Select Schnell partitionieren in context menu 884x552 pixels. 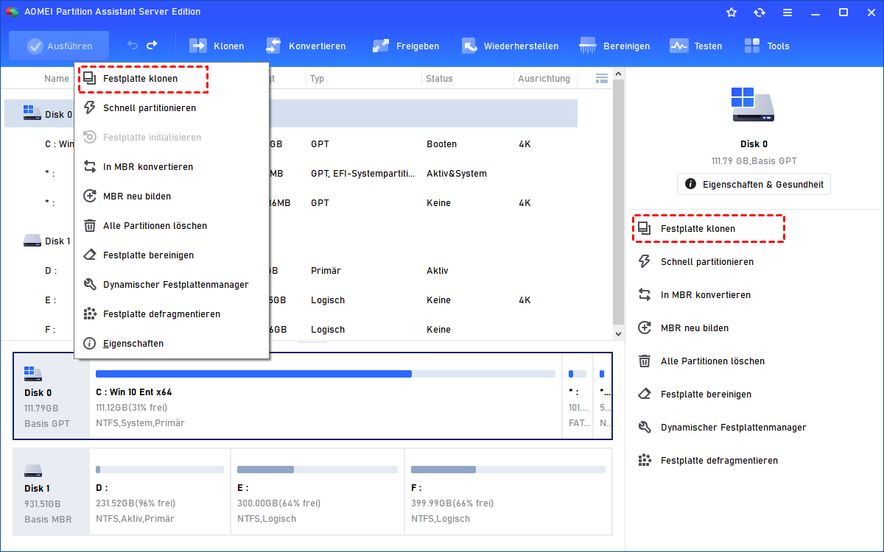(171, 108)
